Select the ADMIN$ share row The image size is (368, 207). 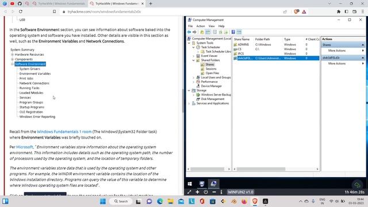(x=276, y=44)
